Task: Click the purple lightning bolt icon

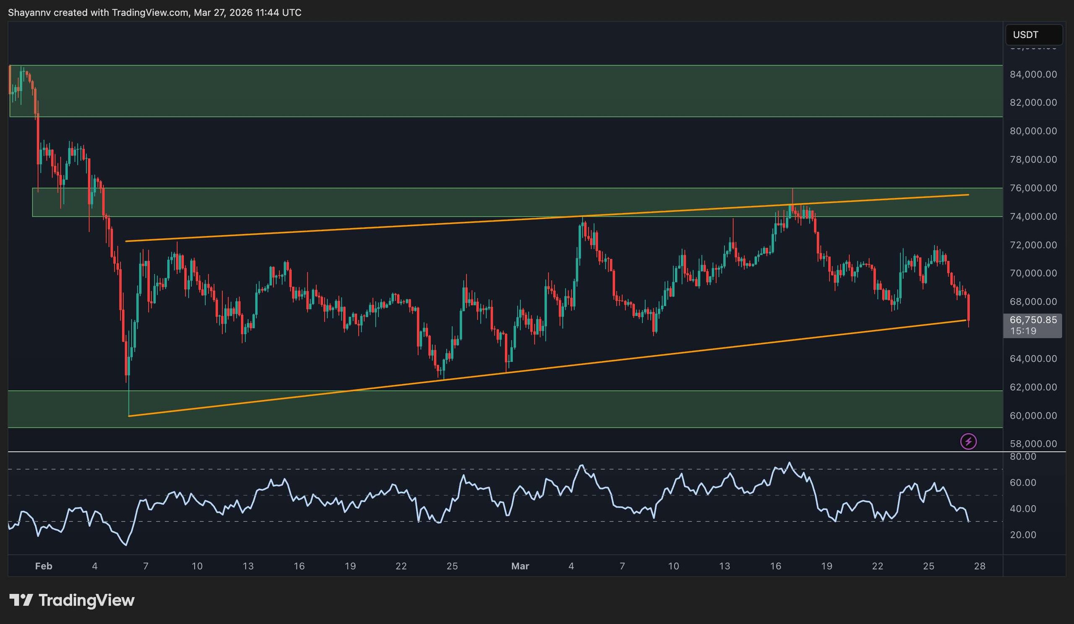Action: 968,441
